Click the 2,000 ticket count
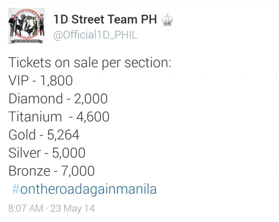Screen dimensions: 279x222 (91, 99)
